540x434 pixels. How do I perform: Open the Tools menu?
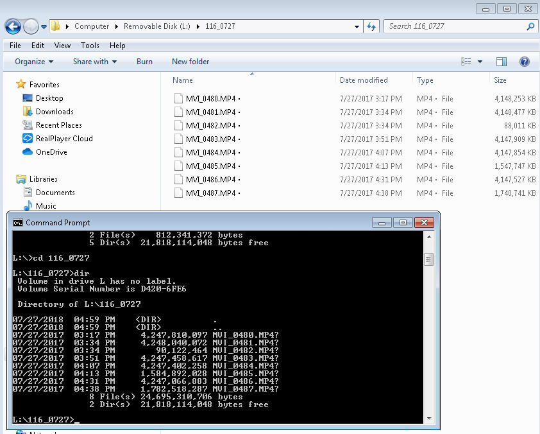coord(90,46)
